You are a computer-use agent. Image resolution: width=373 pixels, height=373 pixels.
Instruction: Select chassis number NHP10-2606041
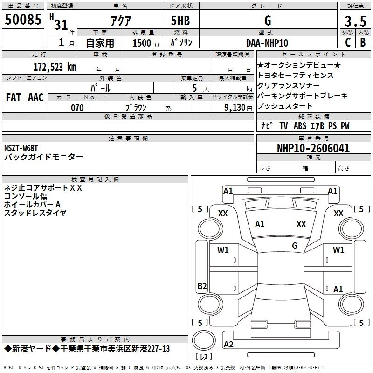[313, 148]
